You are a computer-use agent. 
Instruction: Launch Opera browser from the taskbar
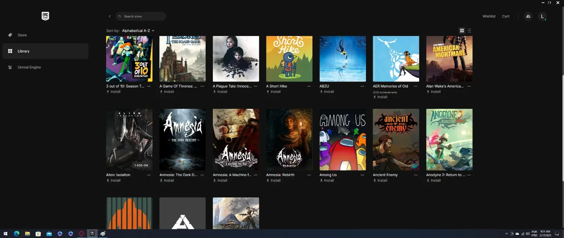[x=81, y=234]
